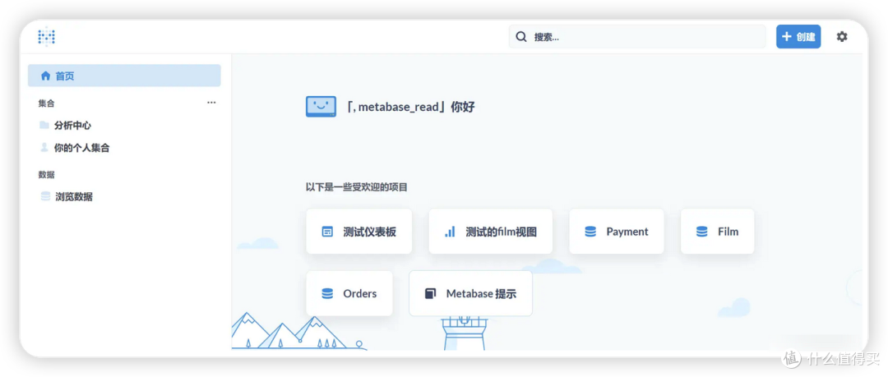Open the Film table card
Image resolution: width=888 pixels, height=377 pixels.
click(717, 232)
